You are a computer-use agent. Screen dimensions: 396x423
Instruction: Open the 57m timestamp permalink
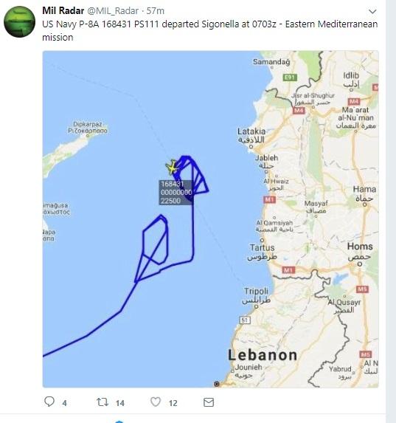(156, 11)
